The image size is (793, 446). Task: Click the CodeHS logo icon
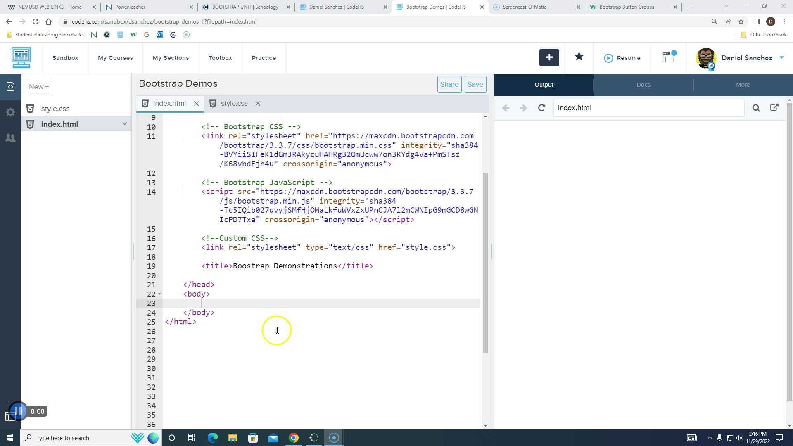click(x=21, y=58)
